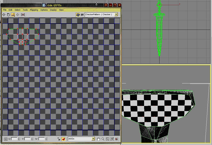
Task: Toggle the red filter selected faces button
Action: coord(64,139)
